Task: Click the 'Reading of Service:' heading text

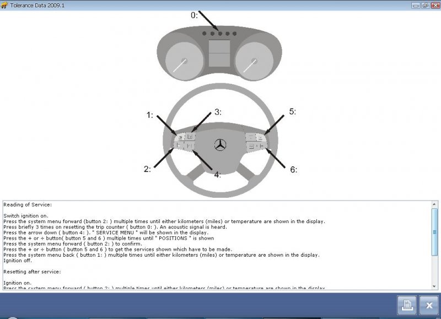Action: (x=28, y=205)
